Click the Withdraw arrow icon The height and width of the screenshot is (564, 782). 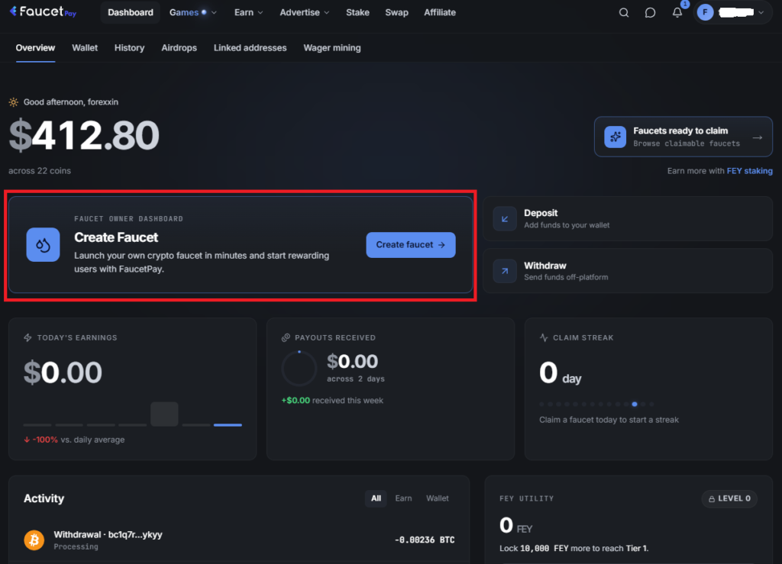tap(505, 271)
